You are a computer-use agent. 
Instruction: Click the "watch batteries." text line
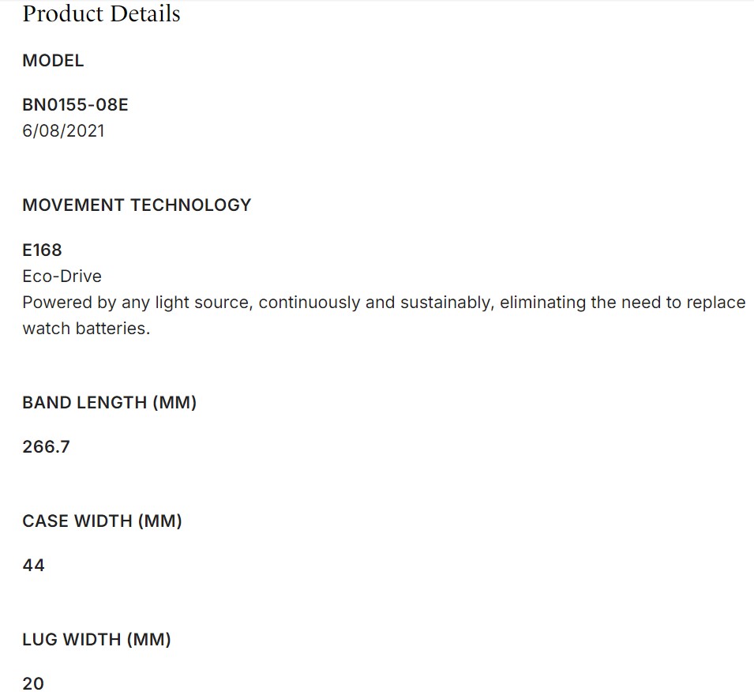point(86,329)
